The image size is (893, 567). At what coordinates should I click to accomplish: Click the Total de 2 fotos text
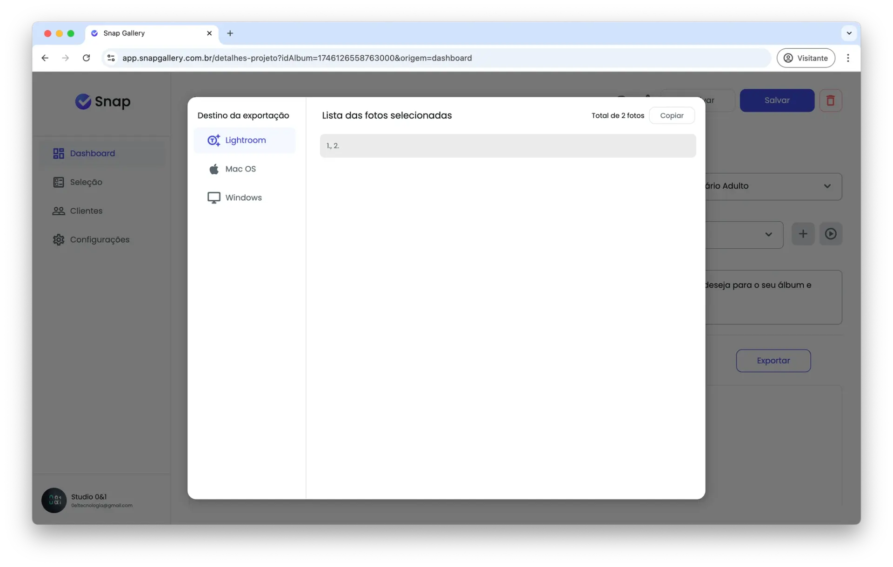(618, 115)
